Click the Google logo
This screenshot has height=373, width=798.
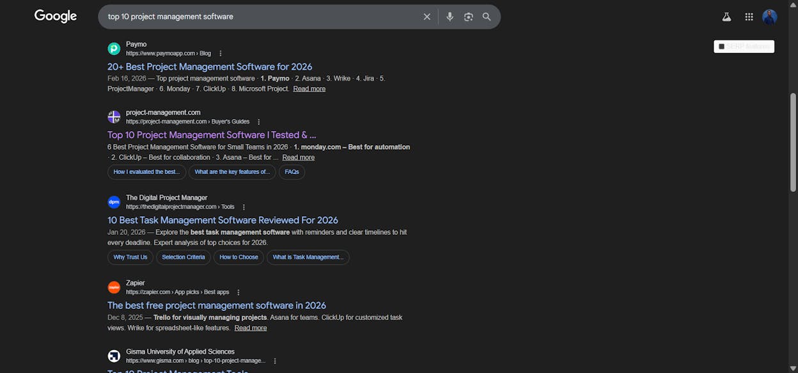(x=56, y=16)
